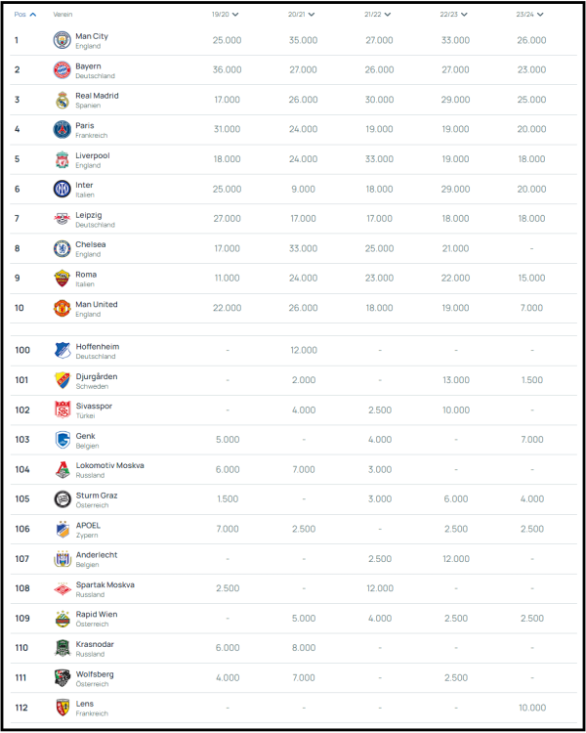This screenshot has width=586, height=733.
Task: Open the Leipzig club link
Action: tap(89, 214)
